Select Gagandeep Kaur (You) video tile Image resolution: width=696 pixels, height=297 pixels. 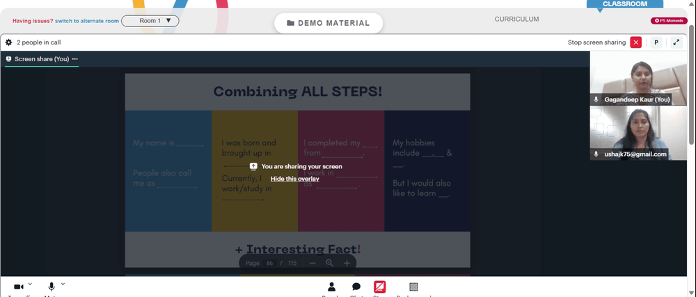[638, 78]
